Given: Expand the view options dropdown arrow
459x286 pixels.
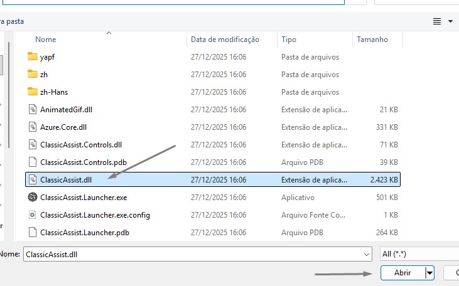Looking at the screenshot, I should pyautogui.click(x=450, y=21).
